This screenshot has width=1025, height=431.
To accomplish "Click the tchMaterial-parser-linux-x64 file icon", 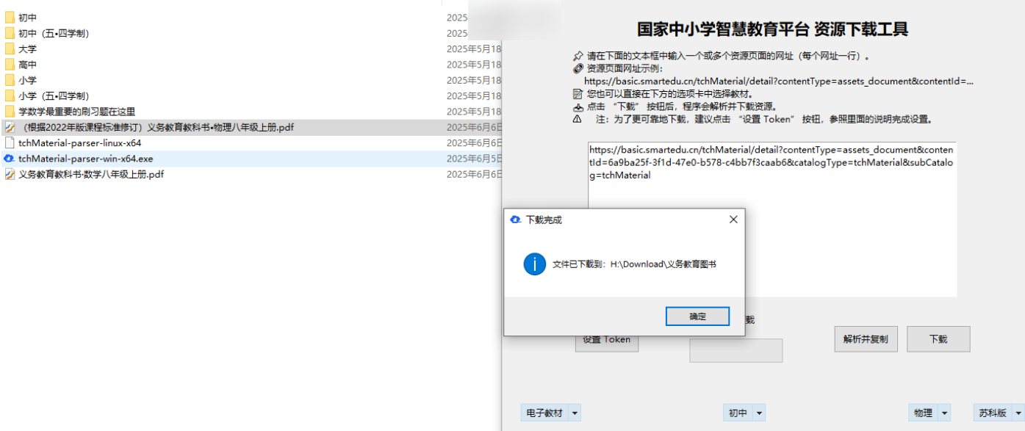I will tap(10, 143).
